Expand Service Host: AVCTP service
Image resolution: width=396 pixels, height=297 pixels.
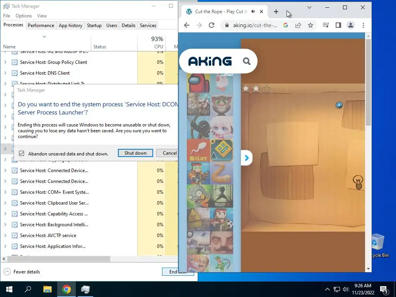tap(5, 236)
